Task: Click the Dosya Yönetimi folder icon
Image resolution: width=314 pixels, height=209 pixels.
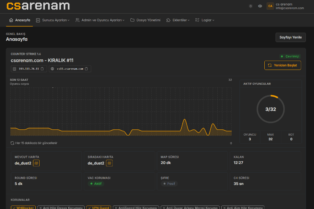Action: pyautogui.click(x=132, y=20)
